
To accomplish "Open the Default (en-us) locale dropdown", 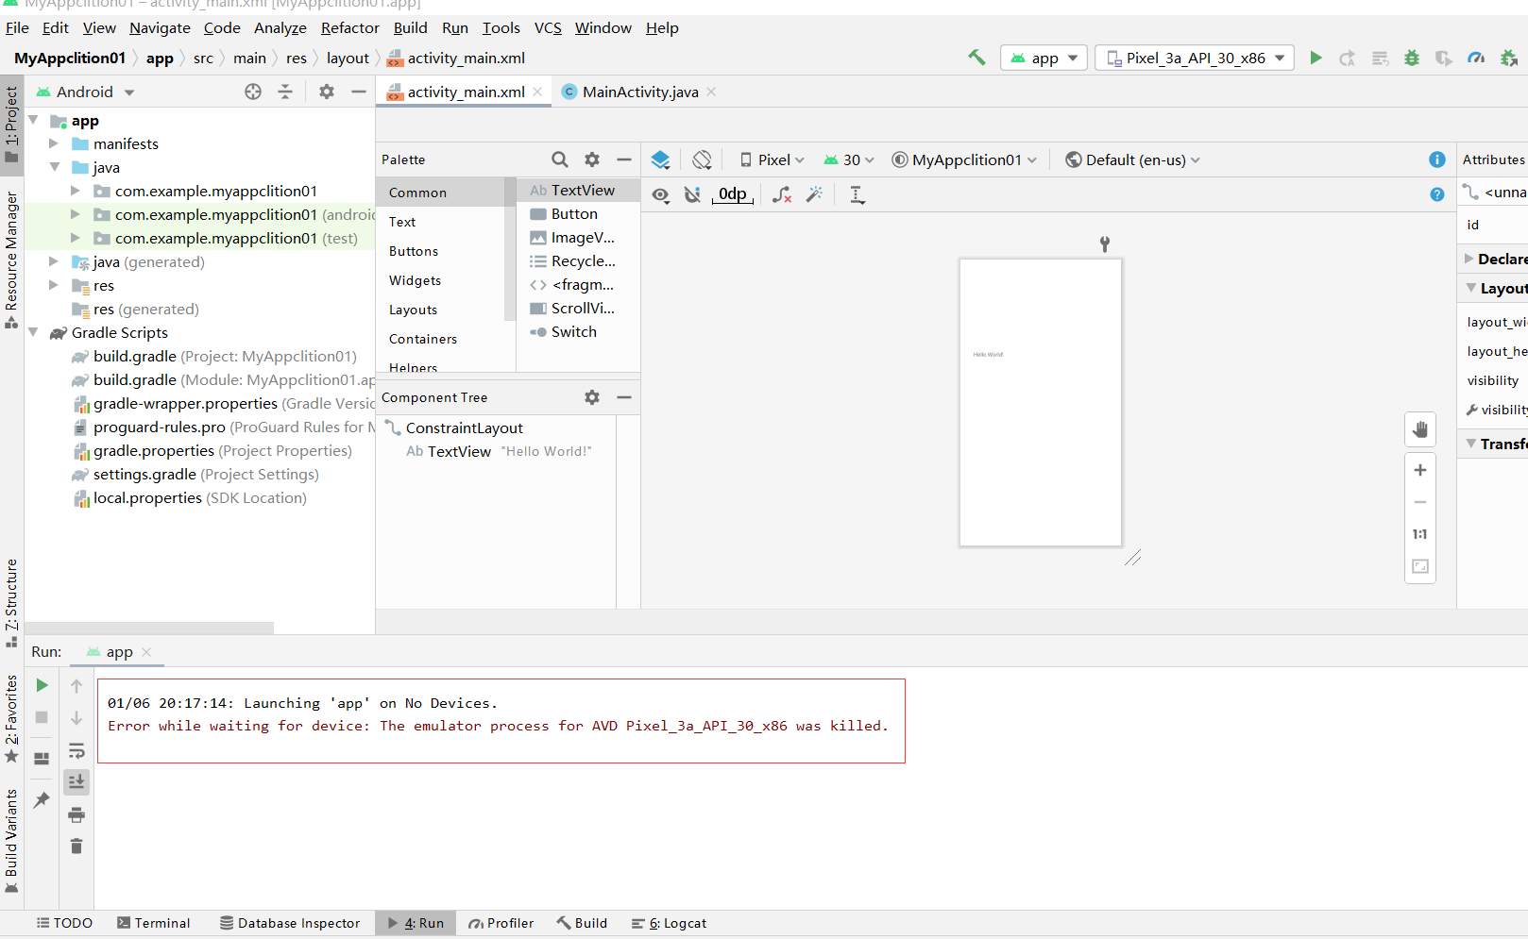I will point(1132,159).
